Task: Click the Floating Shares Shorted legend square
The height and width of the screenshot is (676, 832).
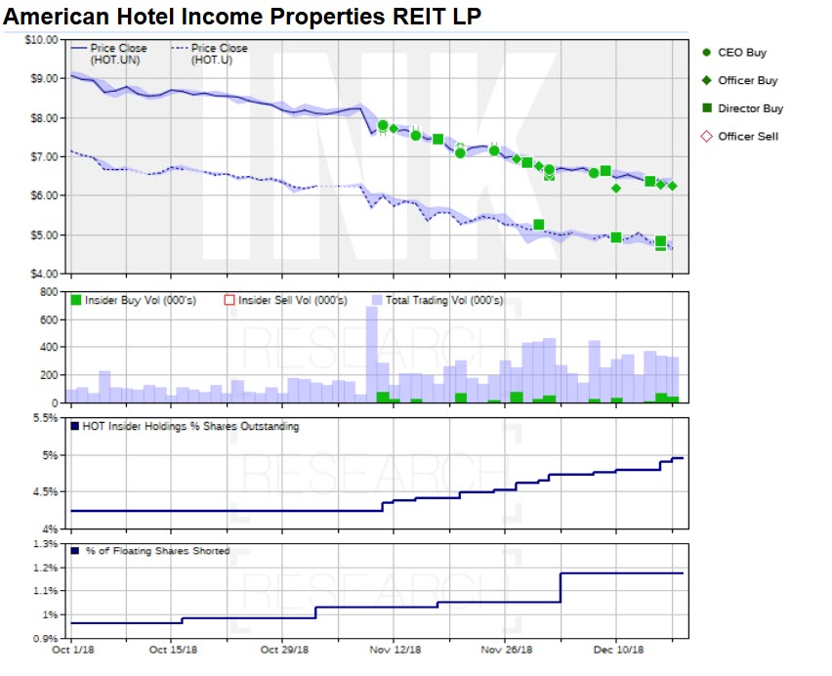Action: pyautogui.click(x=75, y=551)
